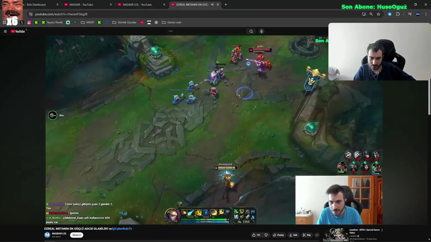431x242 pixels.
Task: Open the Extensions puzzle menu
Action: pyautogui.click(x=398, y=14)
